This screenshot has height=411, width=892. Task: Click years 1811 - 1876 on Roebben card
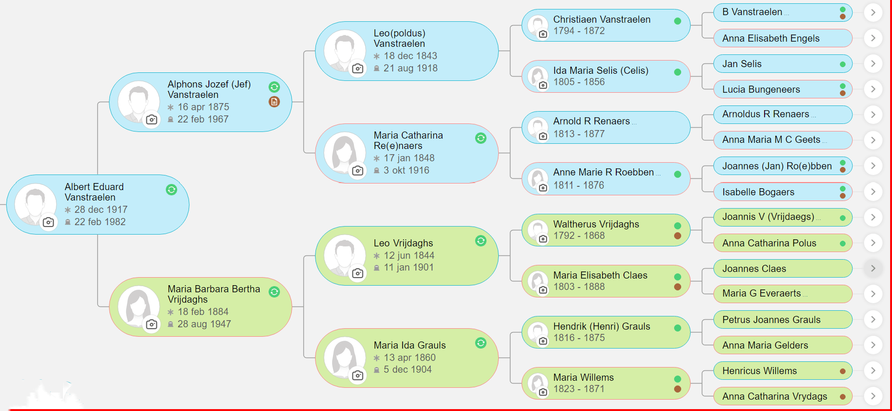pyautogui.click(x=579, y=185)
